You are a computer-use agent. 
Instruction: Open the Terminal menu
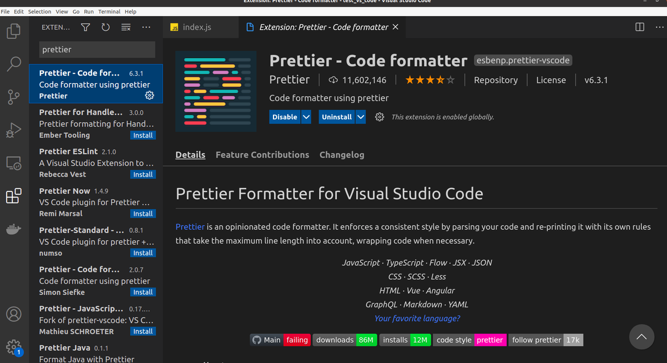point(109,11)
